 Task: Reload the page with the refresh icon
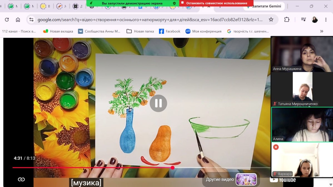click(x=7, y=19)
